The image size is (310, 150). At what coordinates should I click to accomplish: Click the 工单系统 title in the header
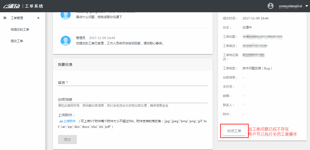click(x=34, y=6)
